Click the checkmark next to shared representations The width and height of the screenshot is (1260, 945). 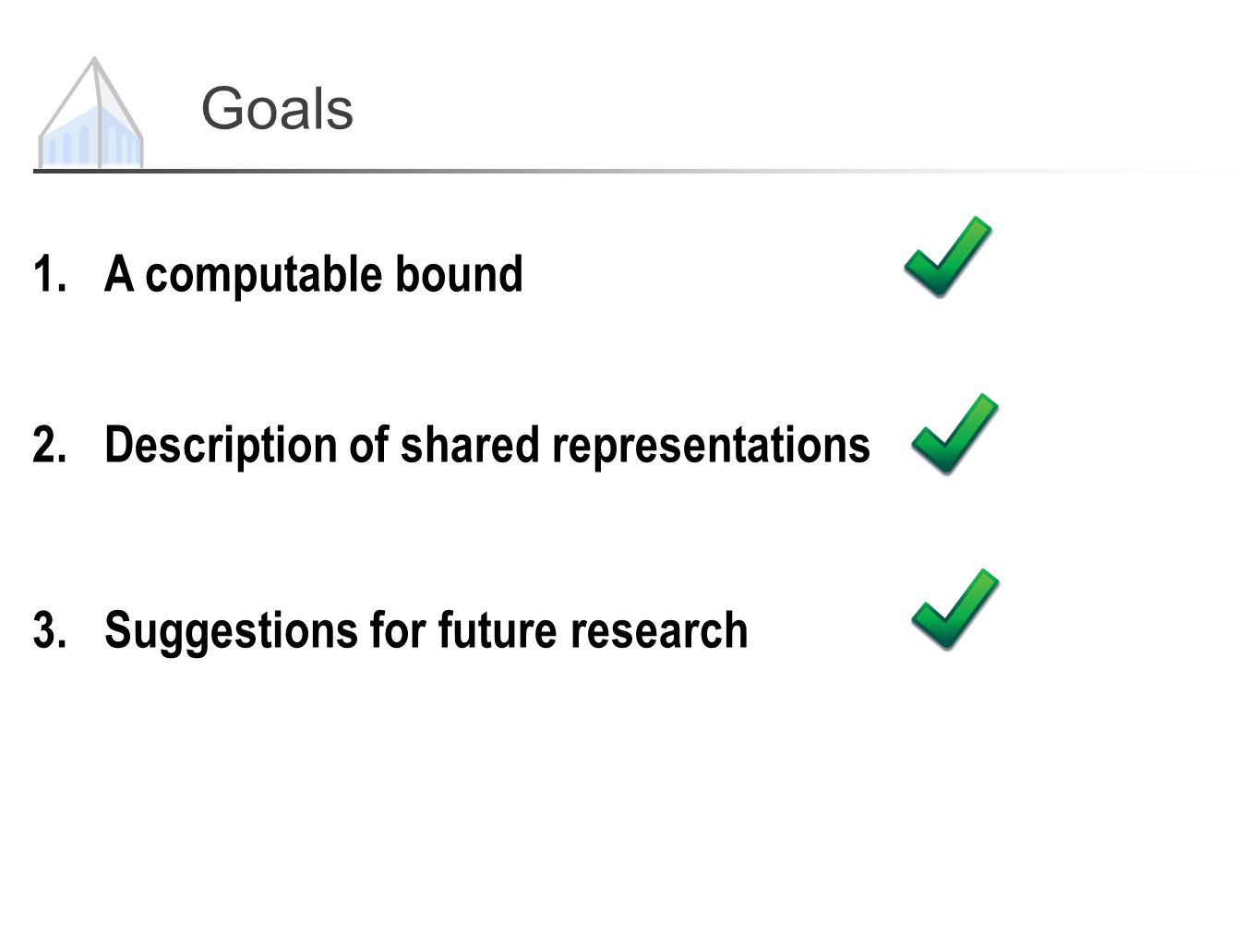pos(955,434)
